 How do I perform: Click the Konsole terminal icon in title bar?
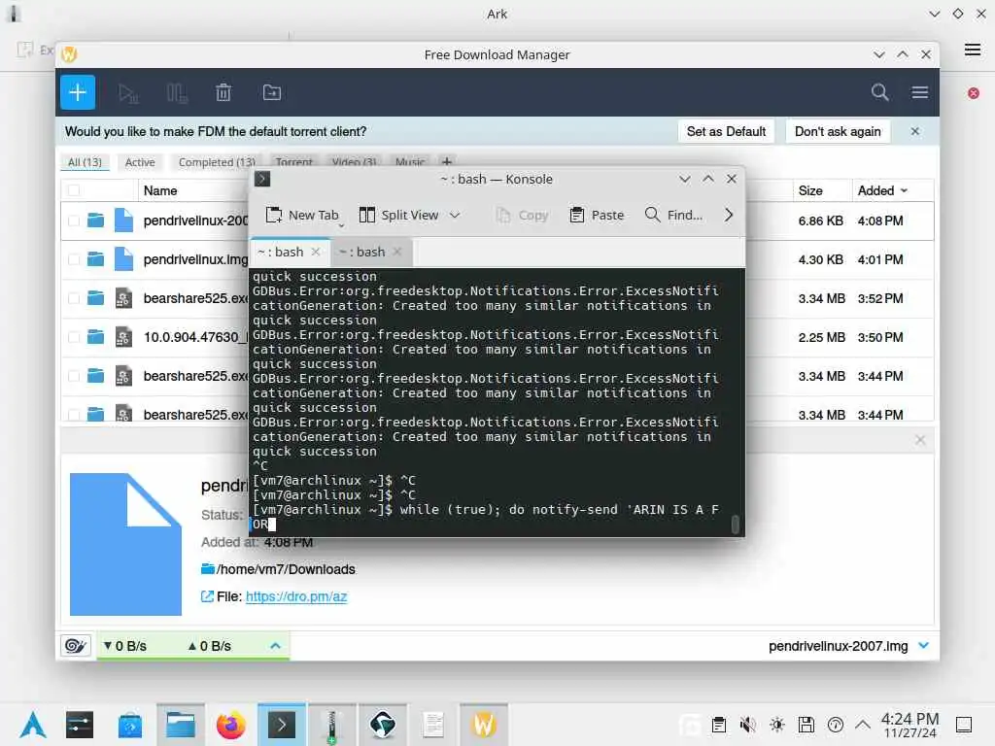pyautogui.click(x=262, y=179)
